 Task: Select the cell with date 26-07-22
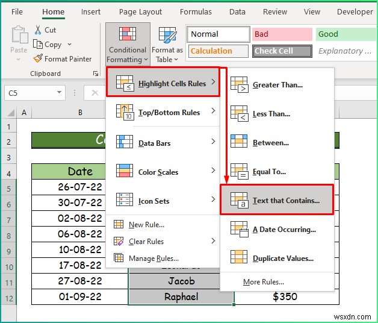69,187
